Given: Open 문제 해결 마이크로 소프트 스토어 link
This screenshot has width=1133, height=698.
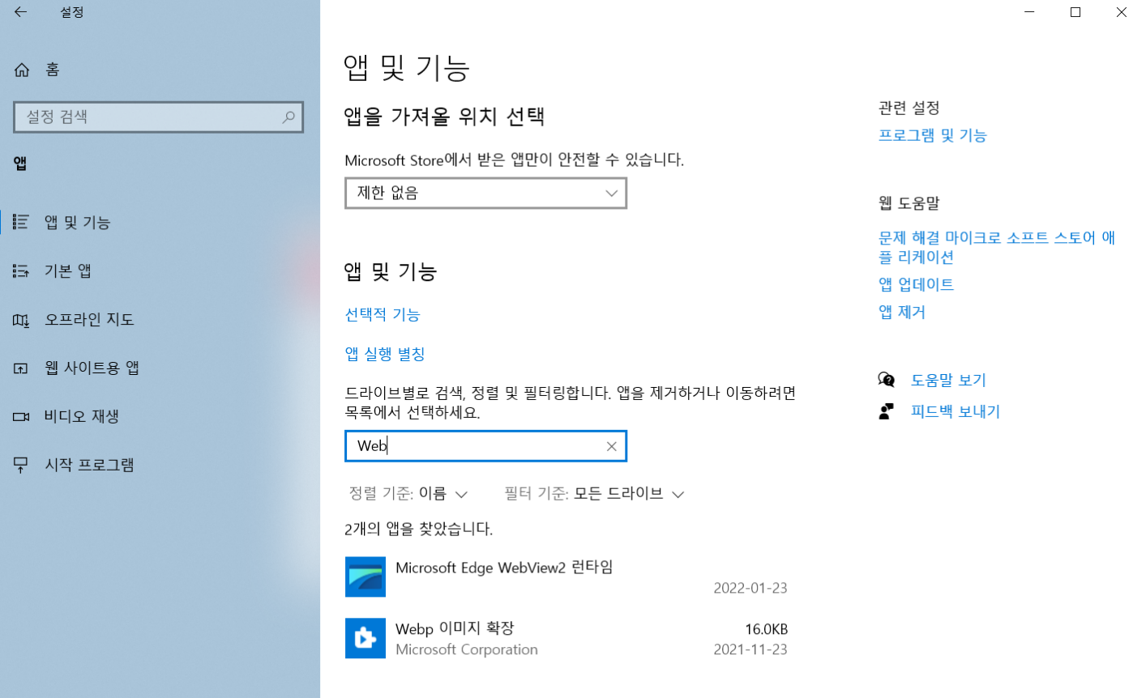Looking at the screenshot, I should [997, 248].
